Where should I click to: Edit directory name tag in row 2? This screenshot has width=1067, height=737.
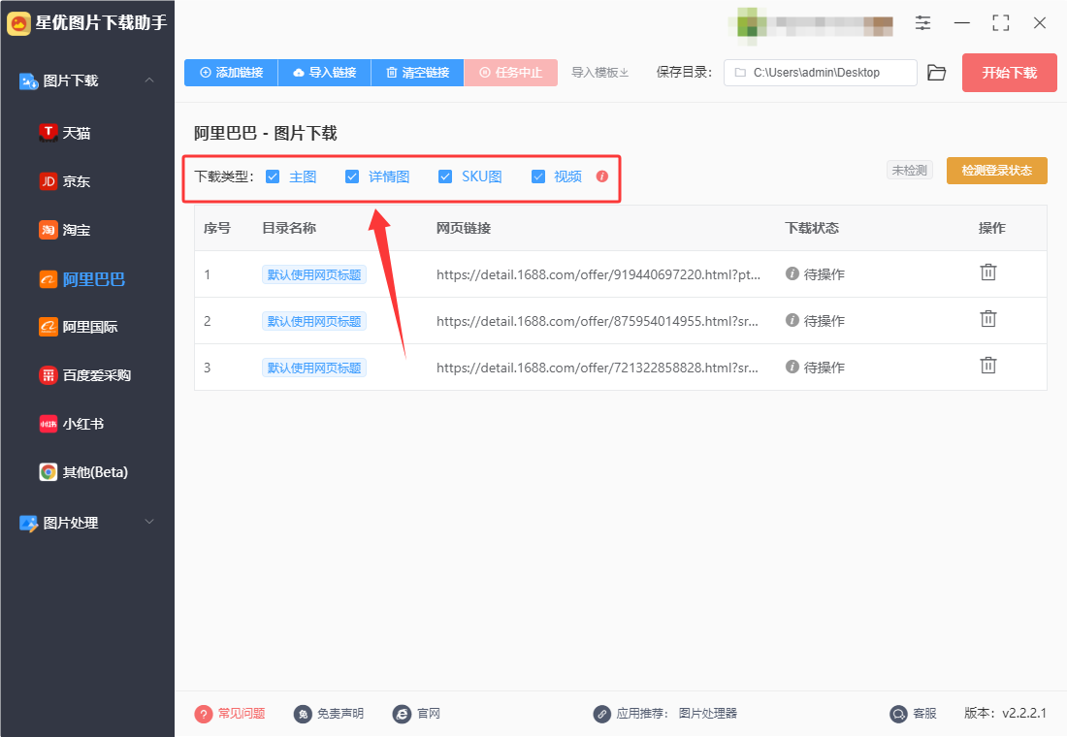[313, 321]
